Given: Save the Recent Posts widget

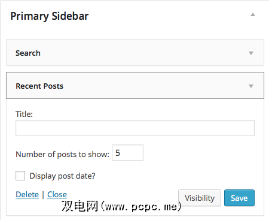Looking at the screenshot, I should click(x=239, y=198).
